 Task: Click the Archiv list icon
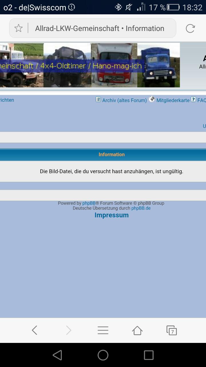(98, 99)
